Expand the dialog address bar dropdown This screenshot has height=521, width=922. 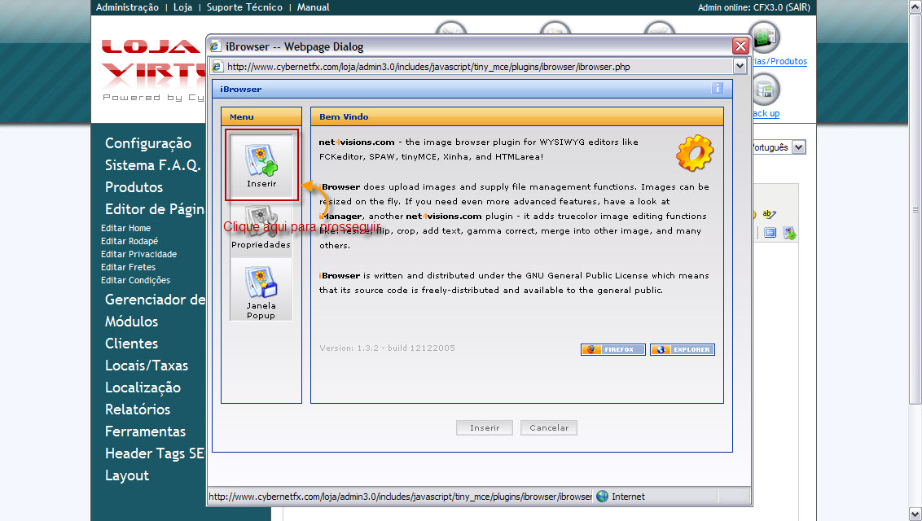point(740,67)
